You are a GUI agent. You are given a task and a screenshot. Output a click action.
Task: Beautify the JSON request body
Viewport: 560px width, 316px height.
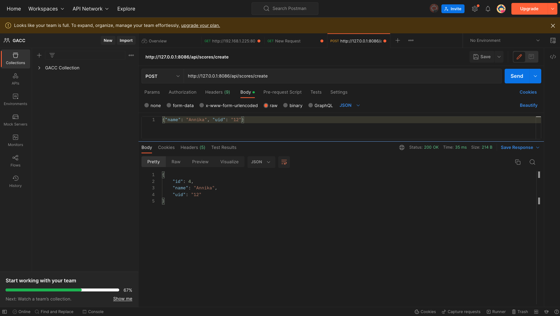[528, 105]
